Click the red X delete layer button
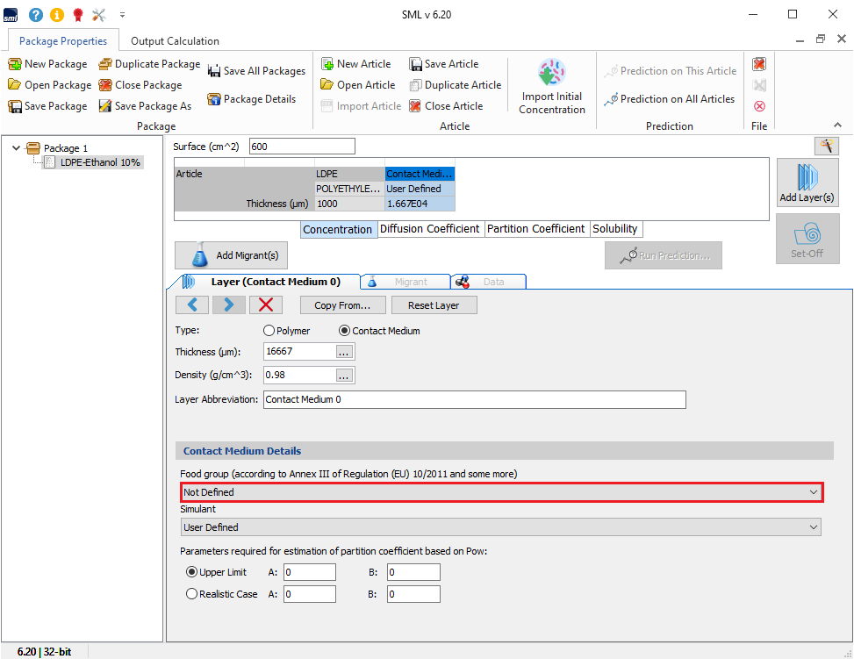The width and height of the screenshot is (854, 659). (266, 304)
